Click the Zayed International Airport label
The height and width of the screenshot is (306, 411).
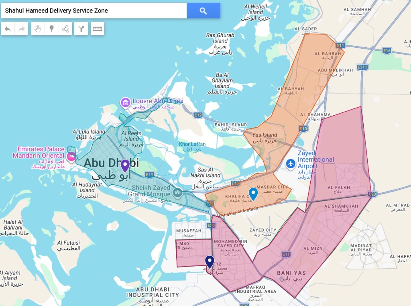[315, 159]
